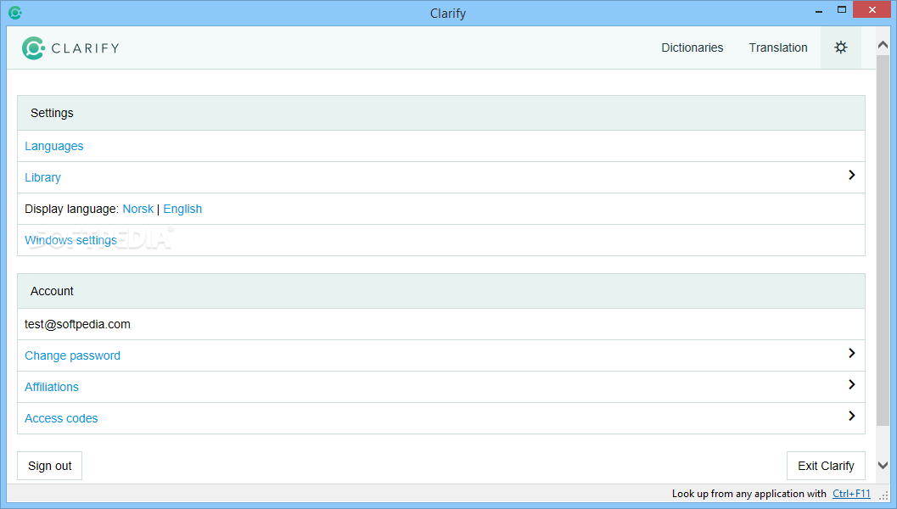
Task: Open the Library link
Action: 42,177
